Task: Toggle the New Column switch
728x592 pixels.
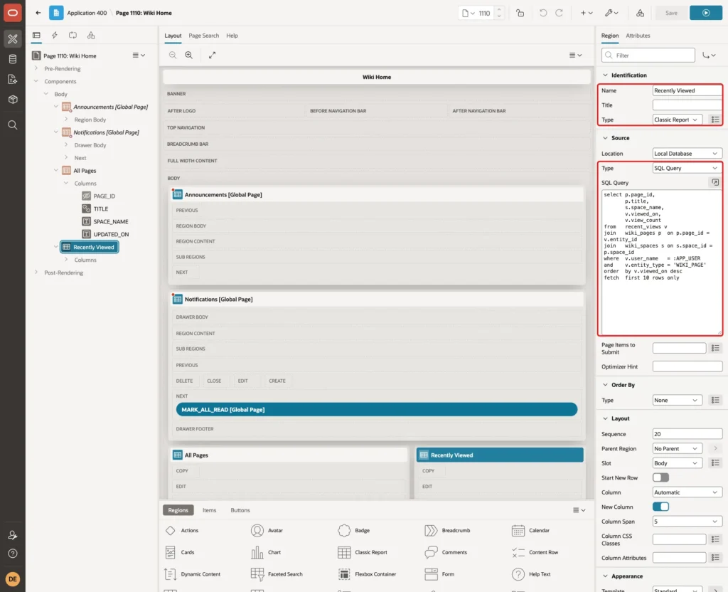Action: [x=660, y=507]
